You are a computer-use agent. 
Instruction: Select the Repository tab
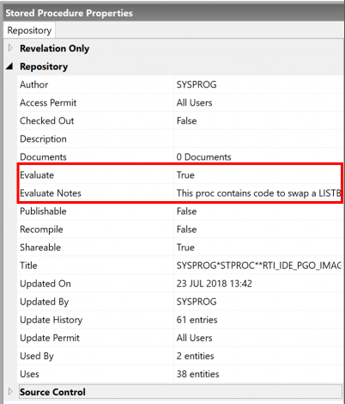point(29,30)
